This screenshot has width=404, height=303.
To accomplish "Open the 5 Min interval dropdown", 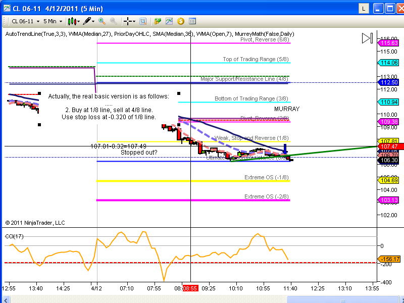I will (x=53, y=21).
